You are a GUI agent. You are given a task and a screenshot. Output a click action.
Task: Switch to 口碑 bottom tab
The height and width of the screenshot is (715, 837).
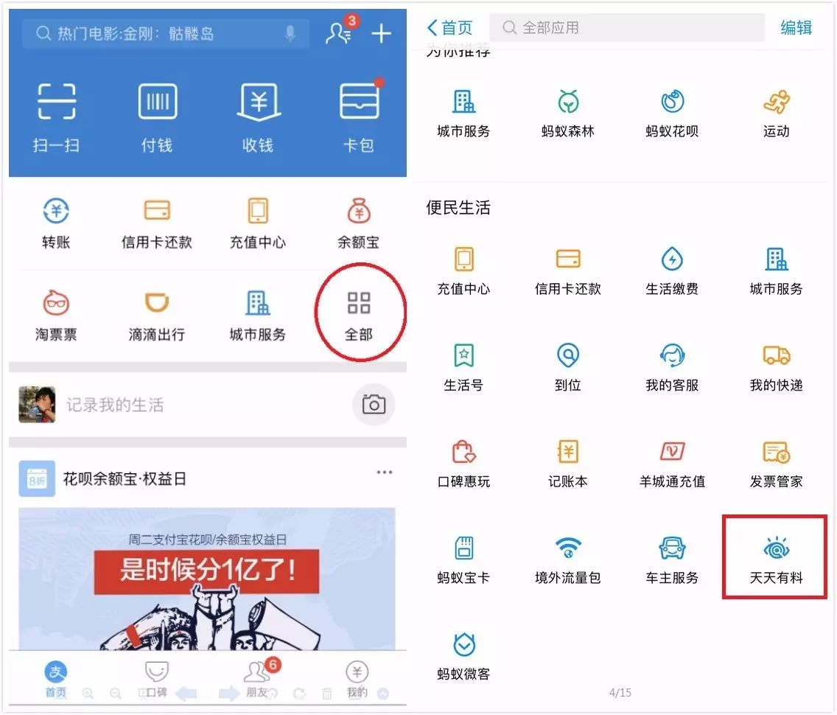pos(157,679)
